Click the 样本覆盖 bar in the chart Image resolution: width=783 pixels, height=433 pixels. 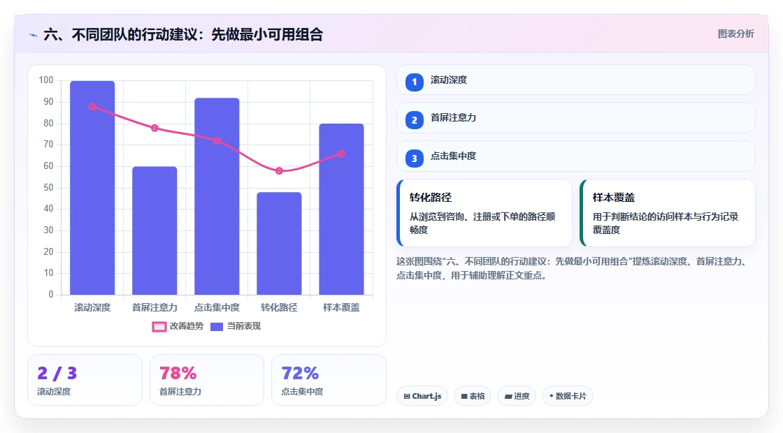(342, 209)
